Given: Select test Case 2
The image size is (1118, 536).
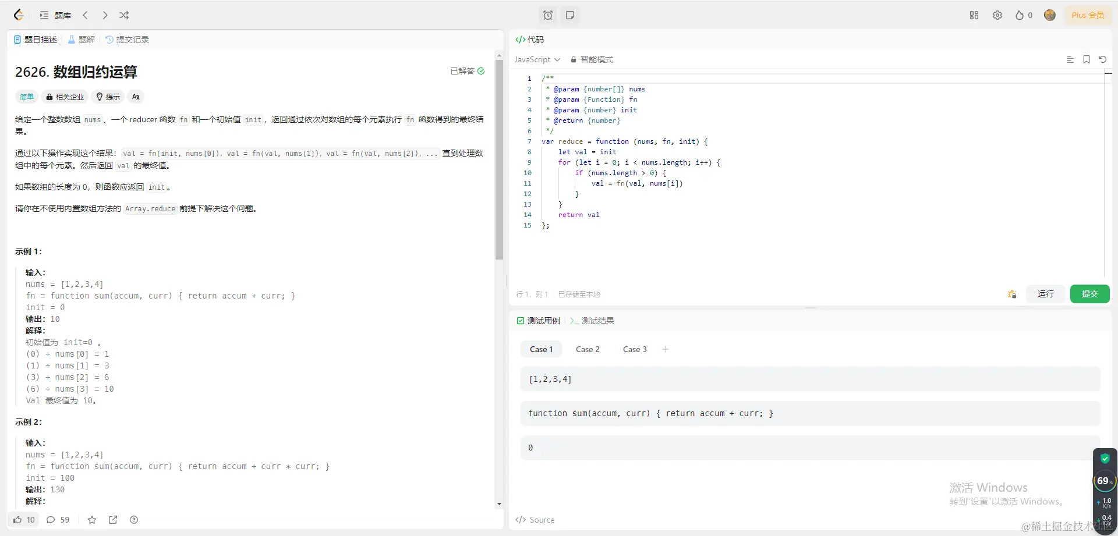Looking at the screenshot, I should 588,349.
